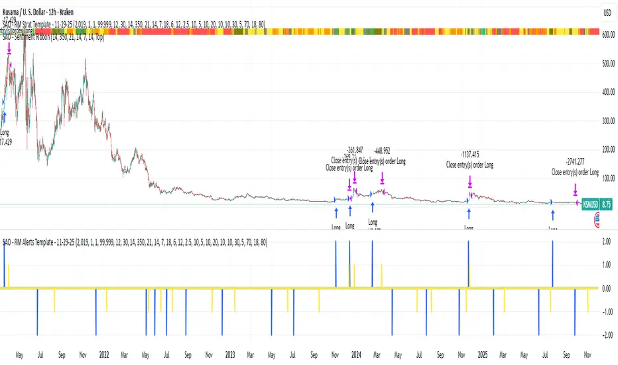Click the sentiment ribbon color strip
The width and height of the screenshot is (618, 365).
[300, 32]
